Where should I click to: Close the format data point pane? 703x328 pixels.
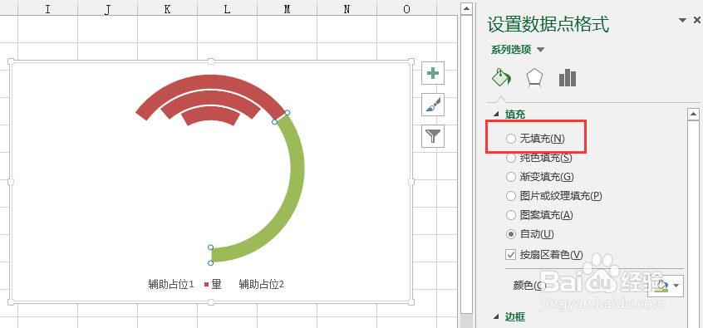(696, 20)
